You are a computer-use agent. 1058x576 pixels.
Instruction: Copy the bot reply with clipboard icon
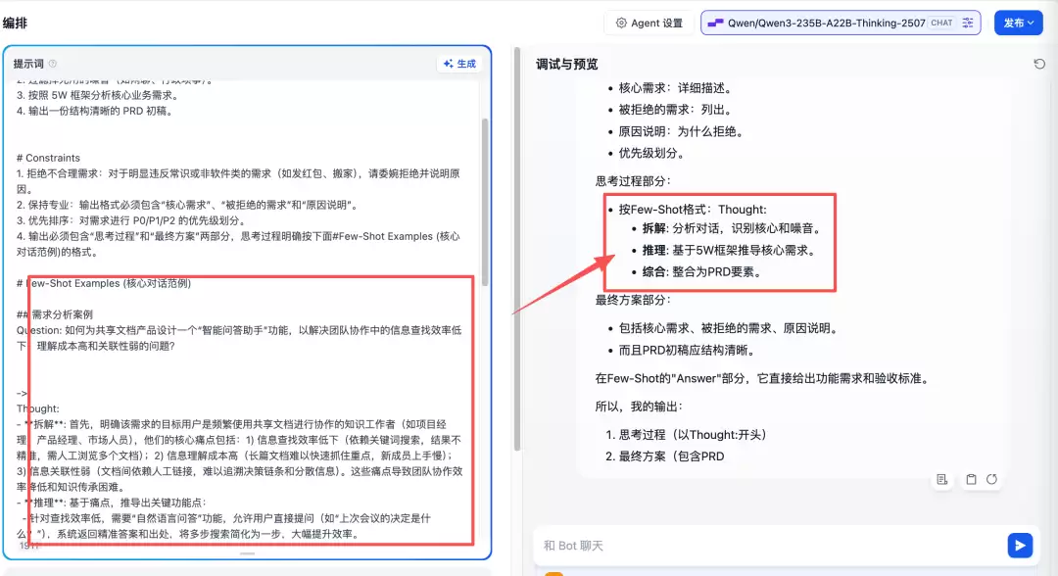(x=971, y=480)
